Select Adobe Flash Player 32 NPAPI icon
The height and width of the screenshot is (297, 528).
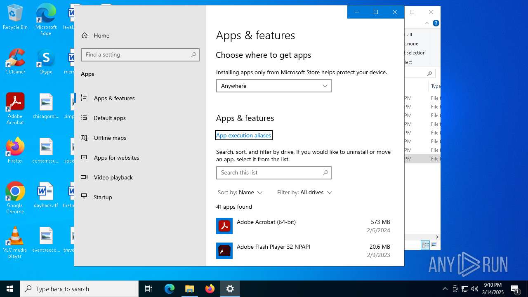[x=224, y=251]
